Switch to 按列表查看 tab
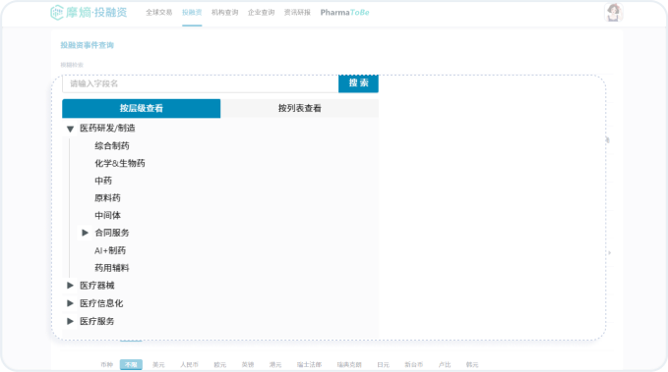The height and width of the screenshot is (372, 668). pos(299,108)
